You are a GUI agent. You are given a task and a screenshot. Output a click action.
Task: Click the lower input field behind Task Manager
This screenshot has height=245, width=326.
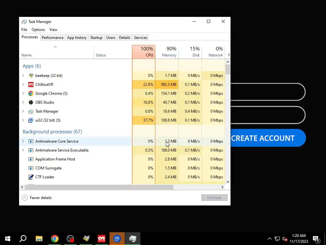(268, 115)
